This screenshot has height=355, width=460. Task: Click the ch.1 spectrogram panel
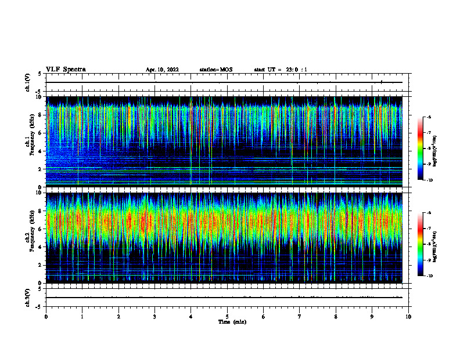pyautogui.click(x=224, y=142)
